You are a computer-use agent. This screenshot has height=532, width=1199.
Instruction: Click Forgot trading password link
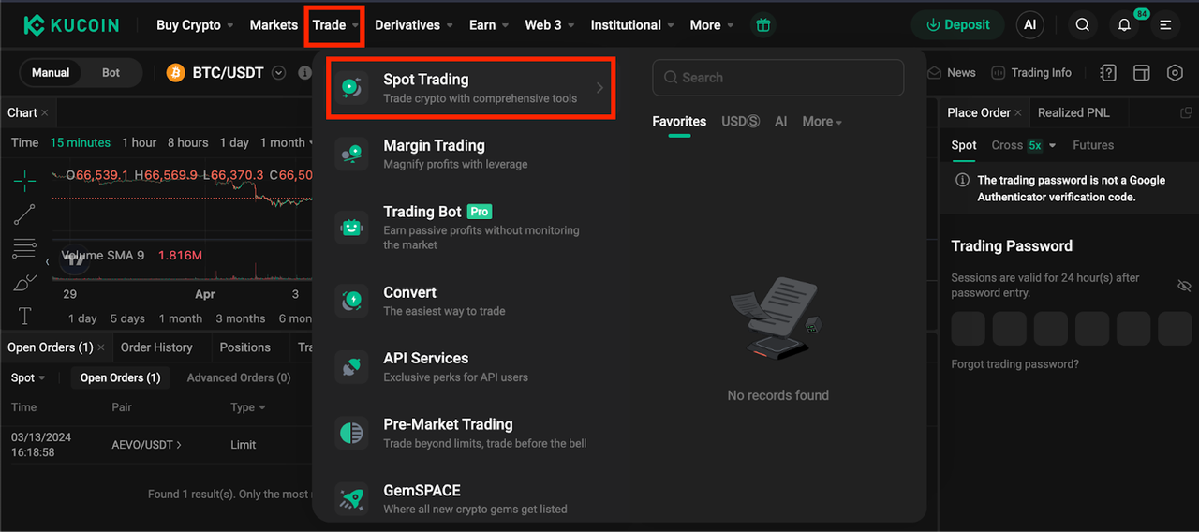[1014, 364]
